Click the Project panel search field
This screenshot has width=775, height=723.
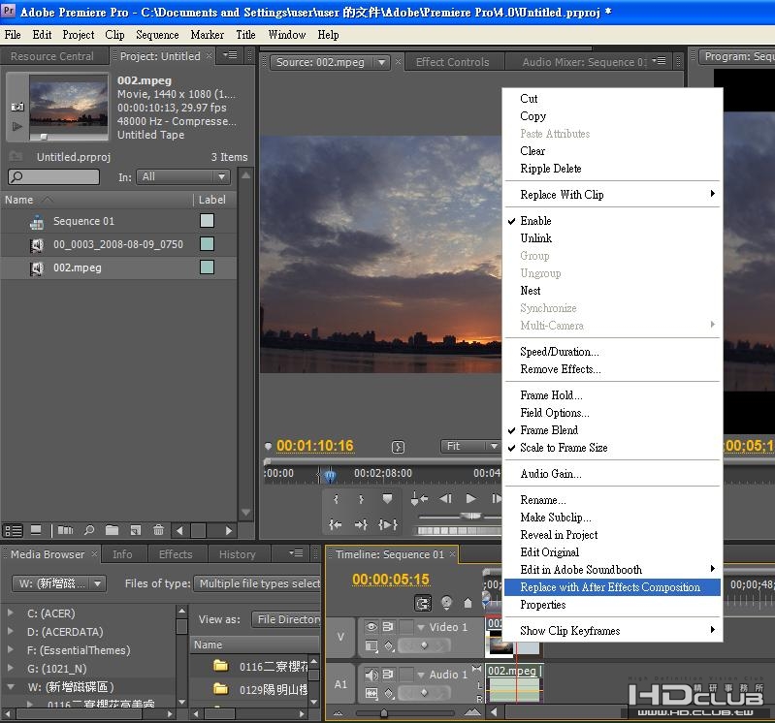(53, 176)
